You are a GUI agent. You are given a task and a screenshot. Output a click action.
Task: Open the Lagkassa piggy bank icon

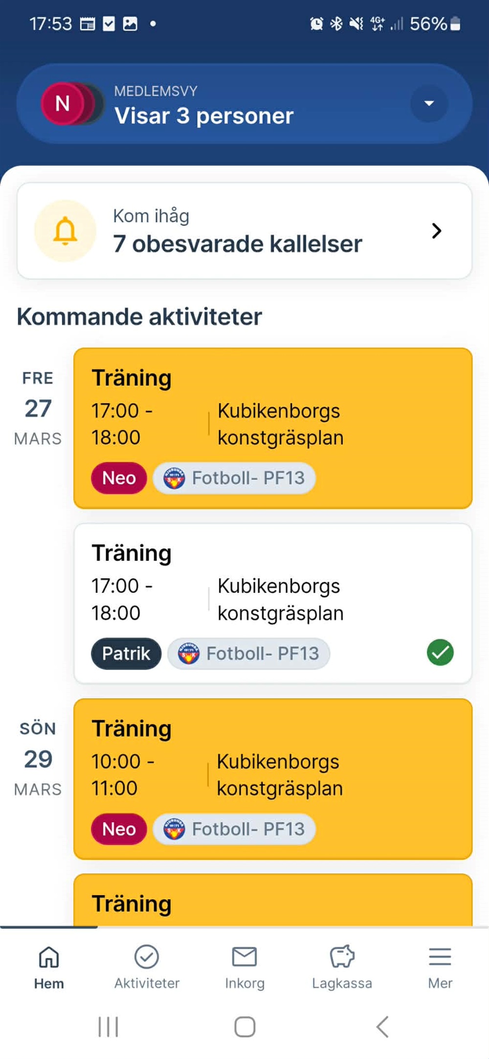click(x=342, y=957)
